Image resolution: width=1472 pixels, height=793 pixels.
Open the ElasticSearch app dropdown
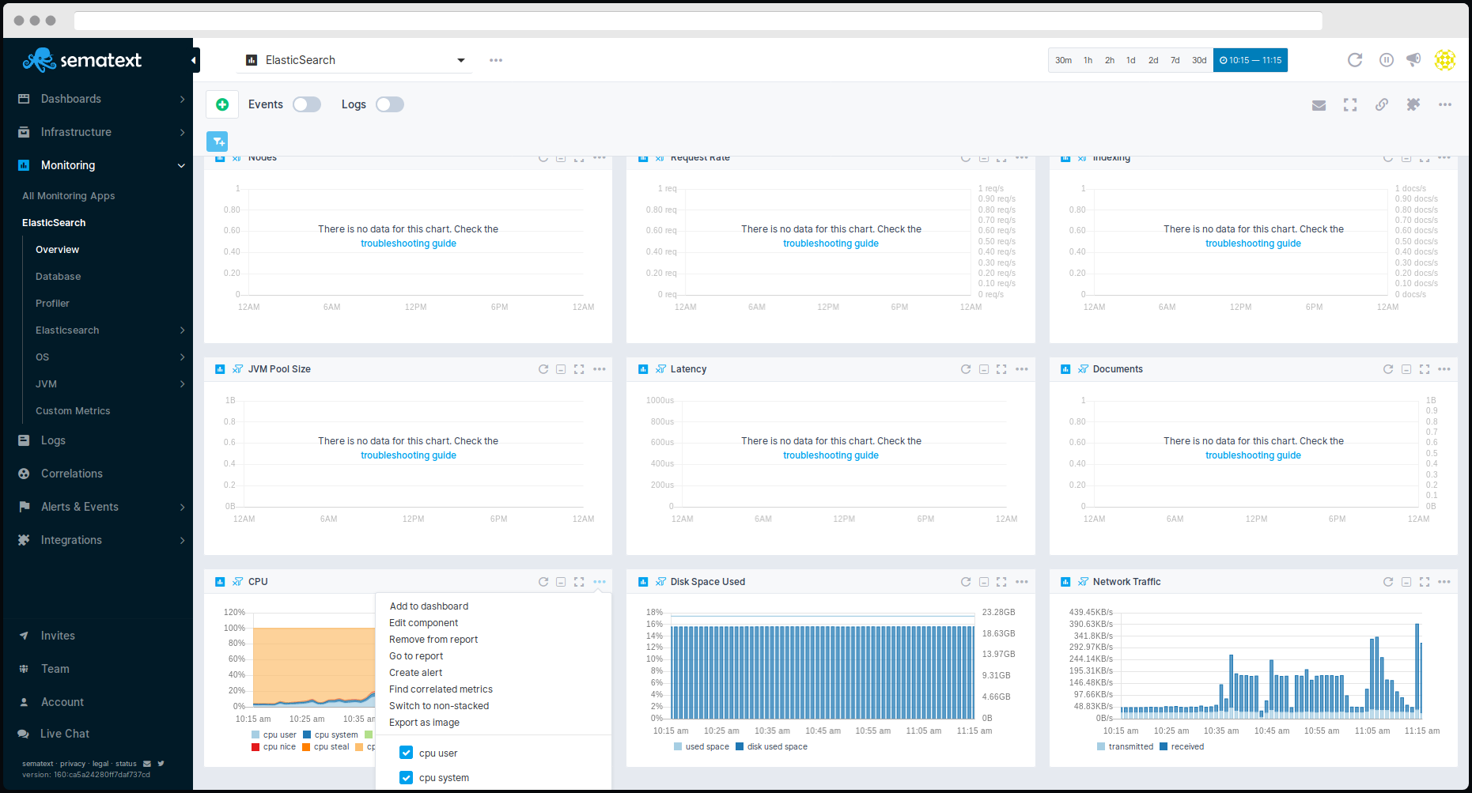pyautogui.click(x=356, y=60)
